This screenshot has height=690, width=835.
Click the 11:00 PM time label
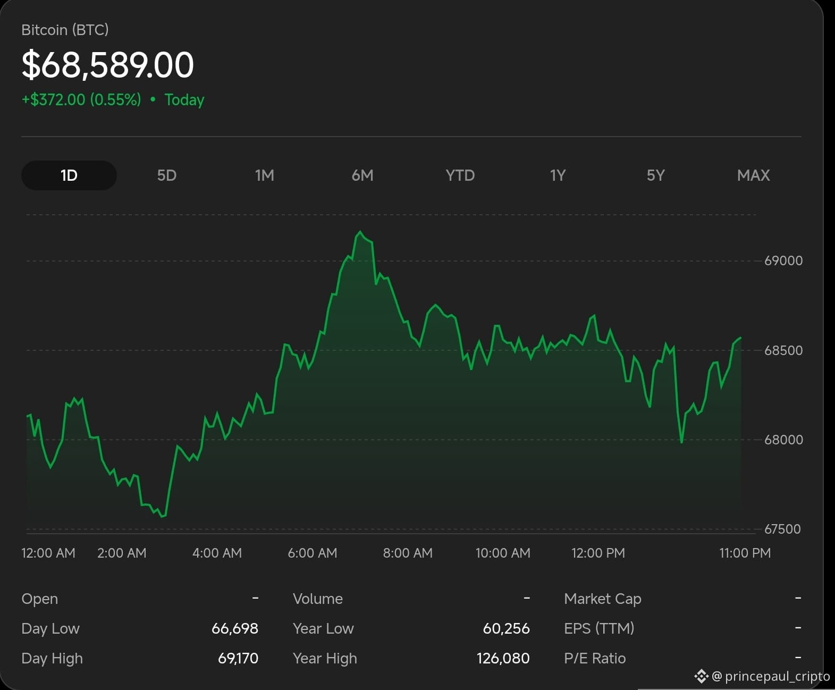coord(745,553)
